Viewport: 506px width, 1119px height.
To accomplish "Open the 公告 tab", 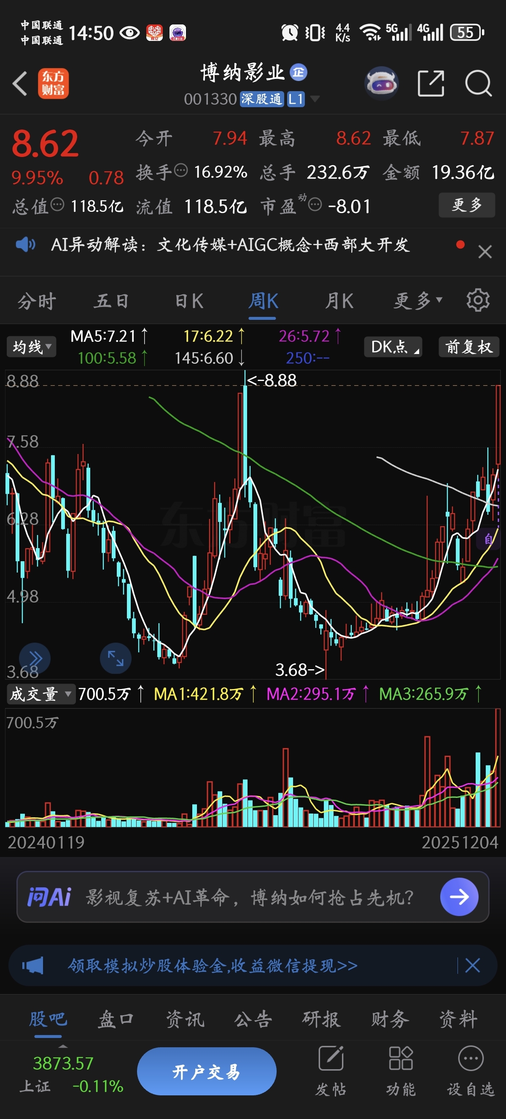I will coord(253,1019).
